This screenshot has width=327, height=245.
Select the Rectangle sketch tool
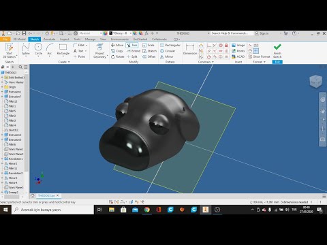click(63, 50)
